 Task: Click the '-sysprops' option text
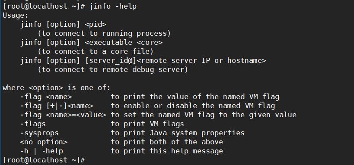[39, 133]
